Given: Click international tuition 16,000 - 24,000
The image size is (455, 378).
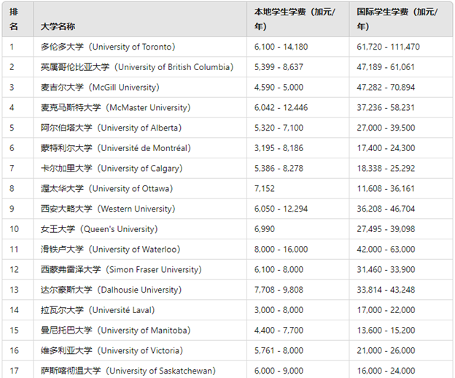Looking at the screenshot, I should point(386,371).
